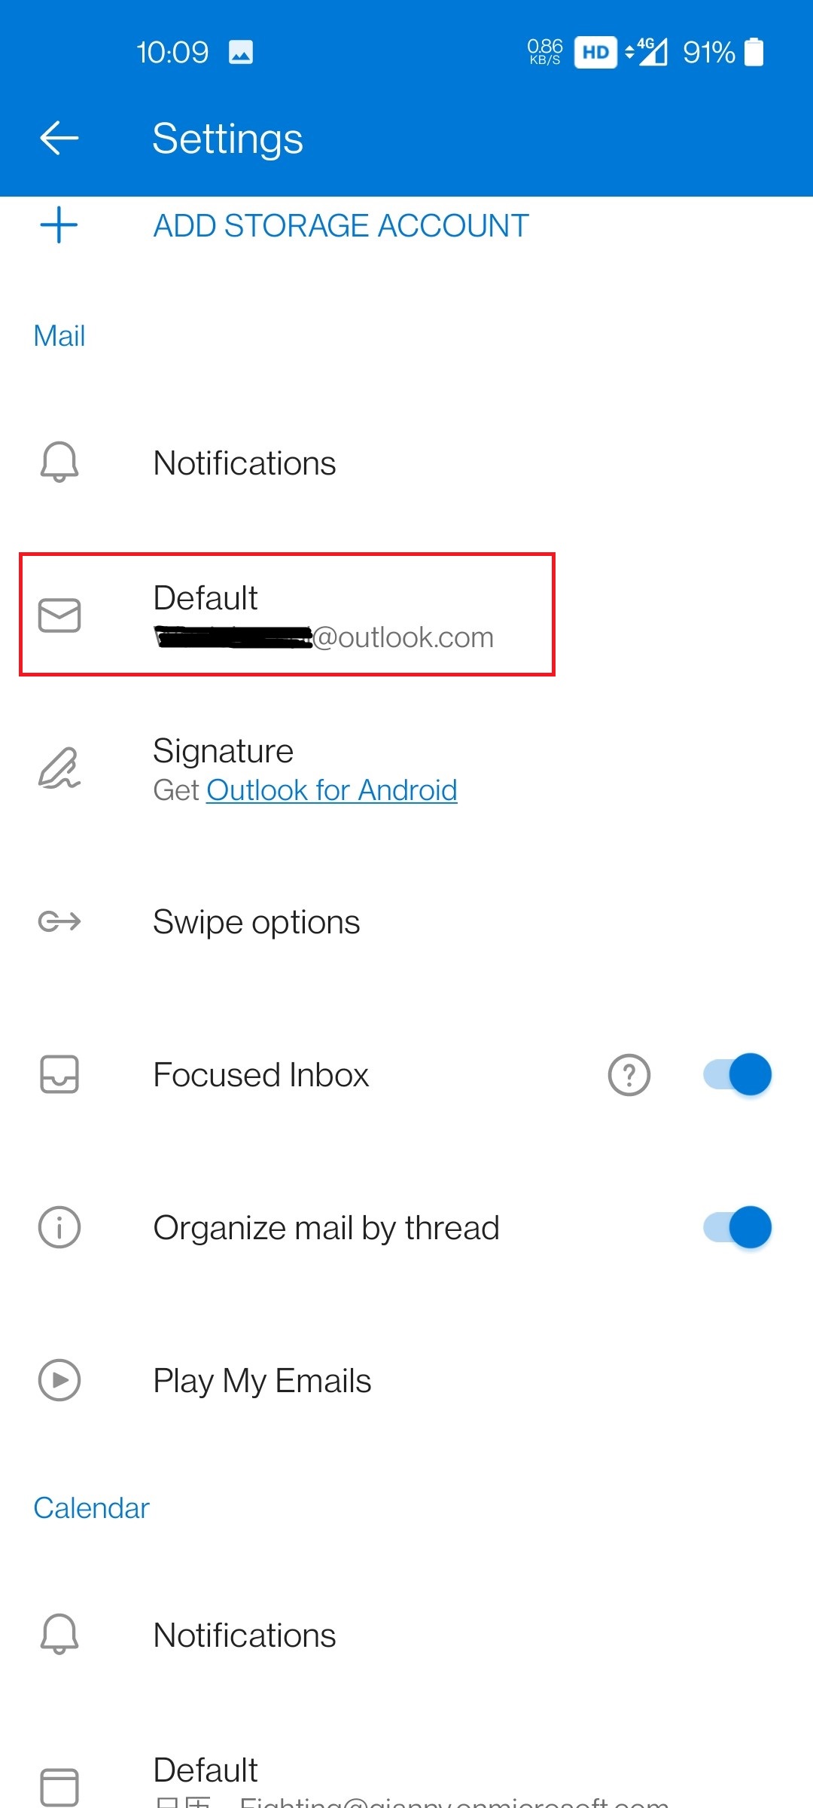The height and width of the screenshot is (1808, 813).
Task: Tap the envelope icon beside Default
Action: (x=59, y=615)
